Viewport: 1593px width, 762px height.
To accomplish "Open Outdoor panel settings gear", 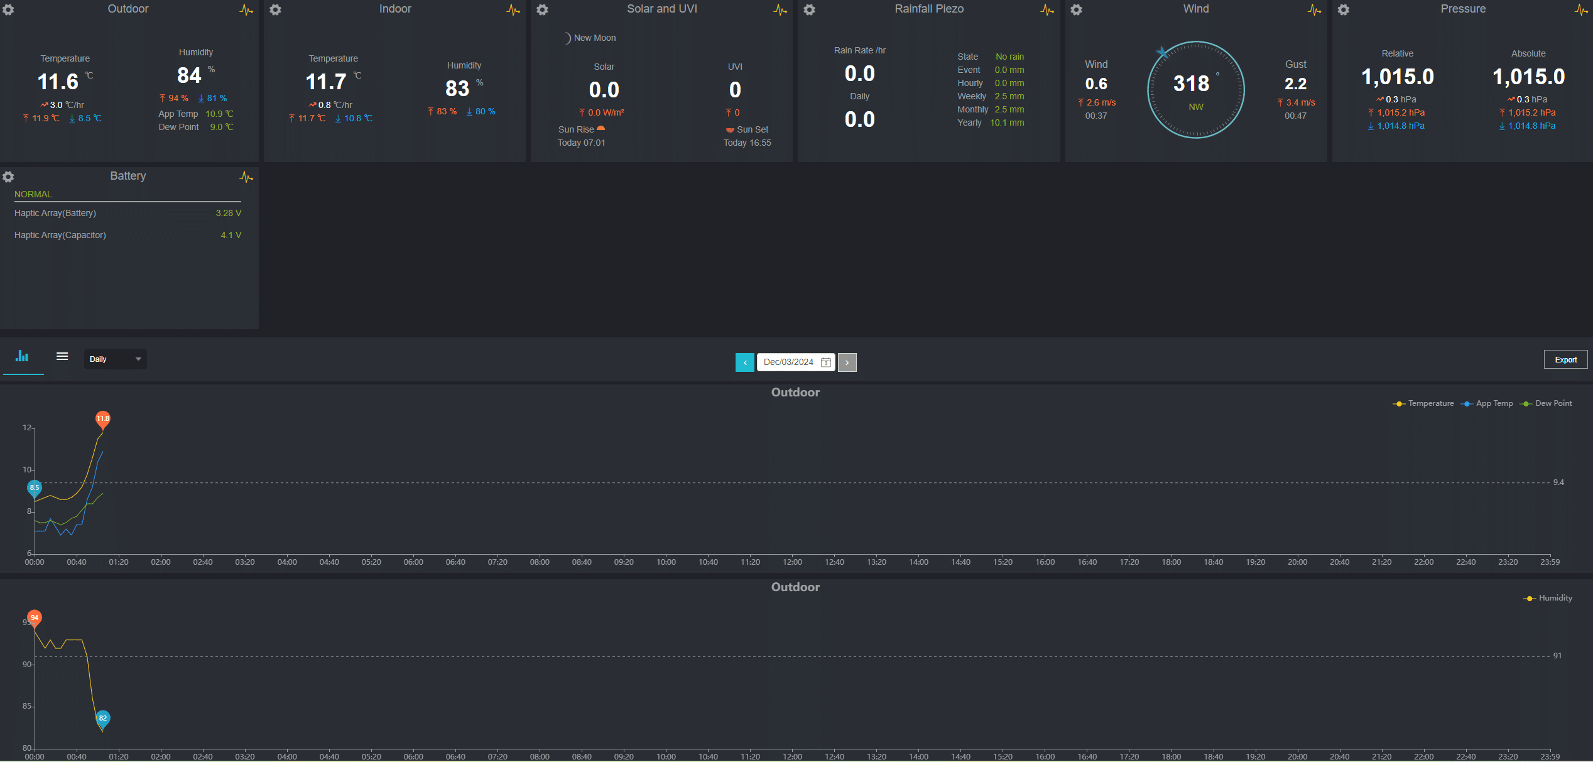I will pos(8,9).
